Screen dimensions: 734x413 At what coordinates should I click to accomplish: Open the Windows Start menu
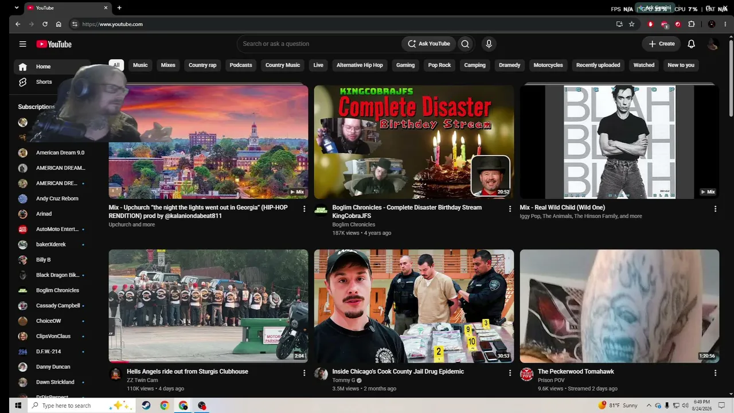click(18, 406)
